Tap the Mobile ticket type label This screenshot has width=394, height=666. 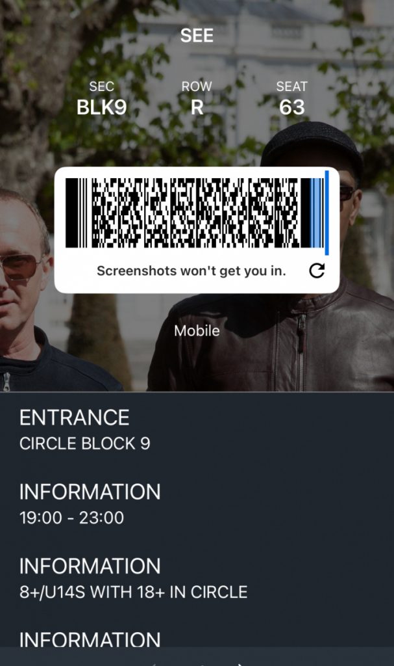[197, 331]
